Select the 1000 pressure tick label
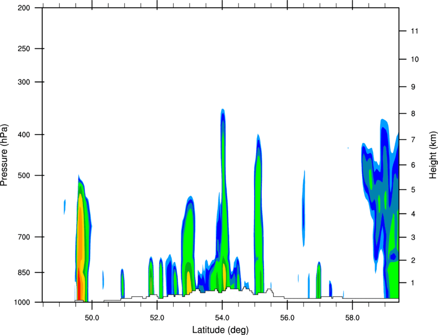Image resolution: width=438 pixels, height=335 pixels. [22, 302]
